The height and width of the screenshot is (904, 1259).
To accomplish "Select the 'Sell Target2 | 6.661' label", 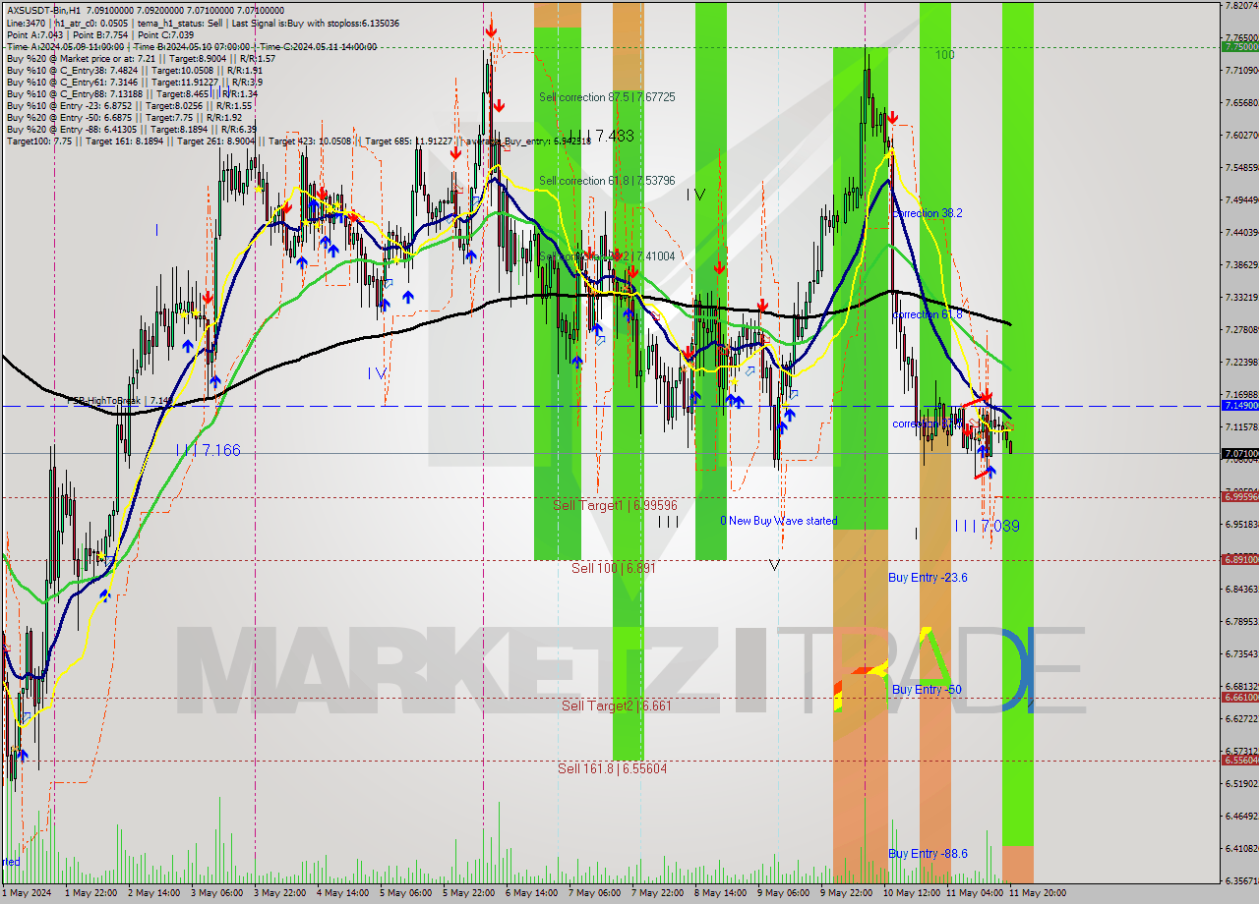I will 617,706.
